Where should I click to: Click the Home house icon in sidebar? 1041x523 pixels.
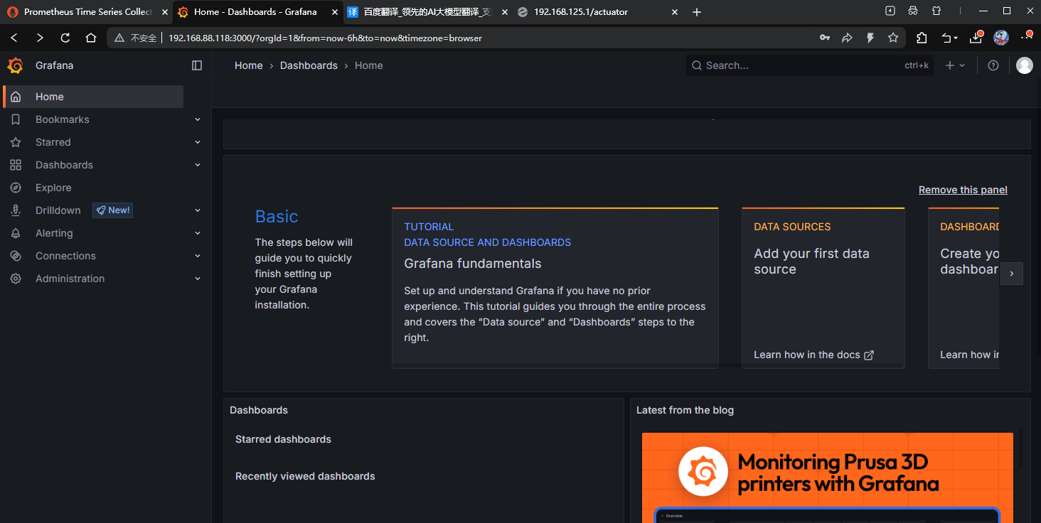16,97
